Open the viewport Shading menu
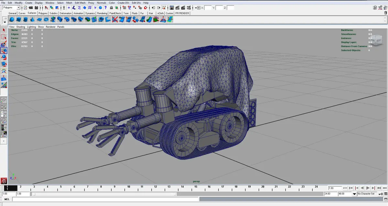The image size is (388, 206). 20,27
